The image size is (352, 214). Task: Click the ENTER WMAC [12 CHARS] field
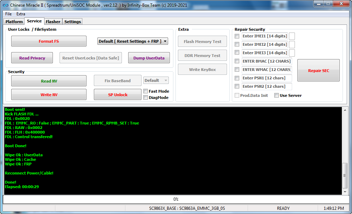267,70
